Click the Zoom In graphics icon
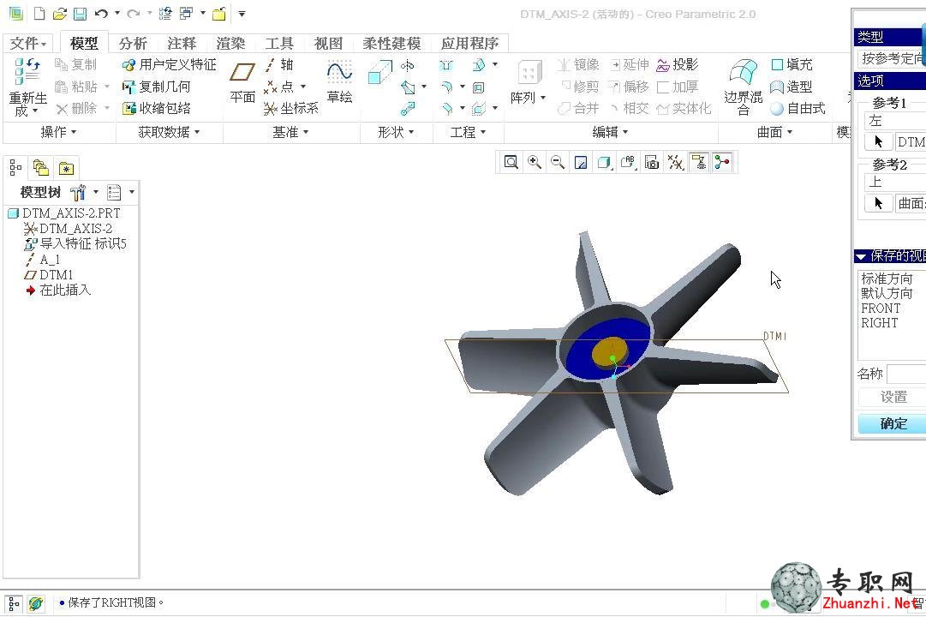 pos(535,162)
